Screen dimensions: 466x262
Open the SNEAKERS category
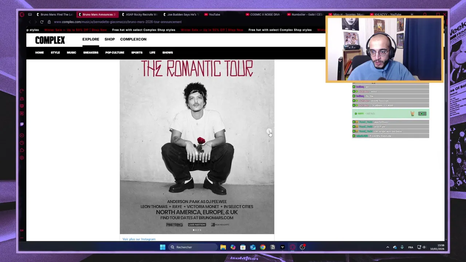(x=91, y=53)
